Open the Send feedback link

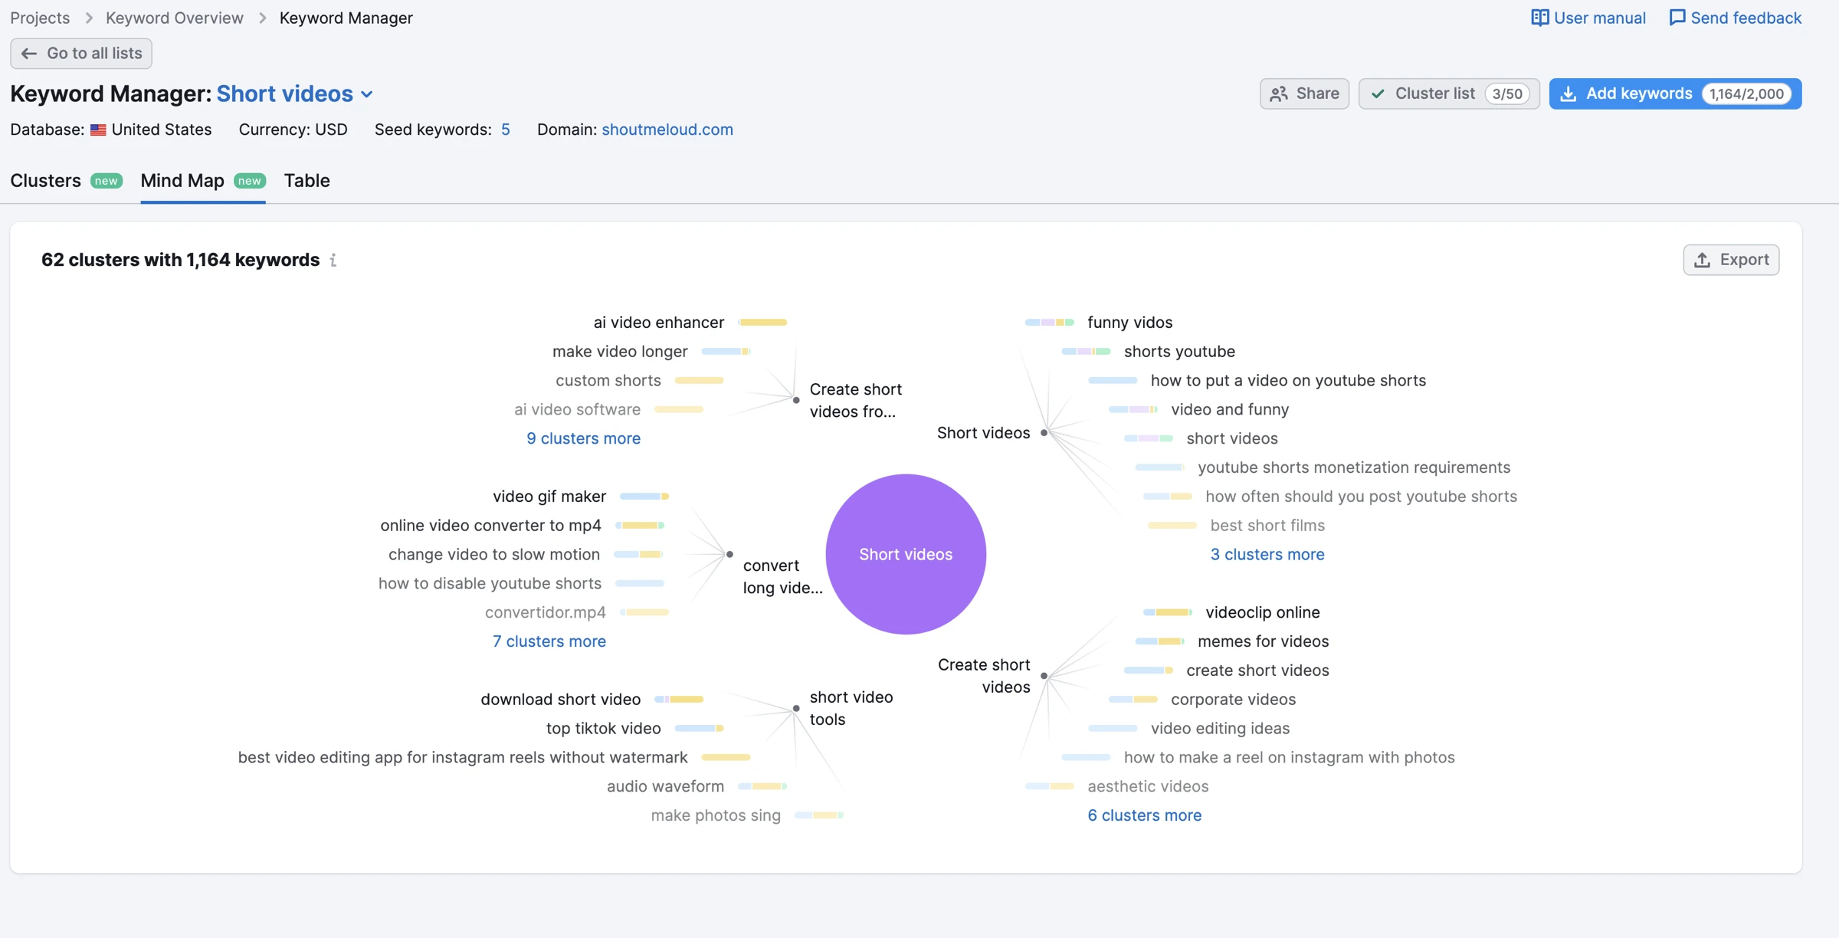coord(1736,18)
